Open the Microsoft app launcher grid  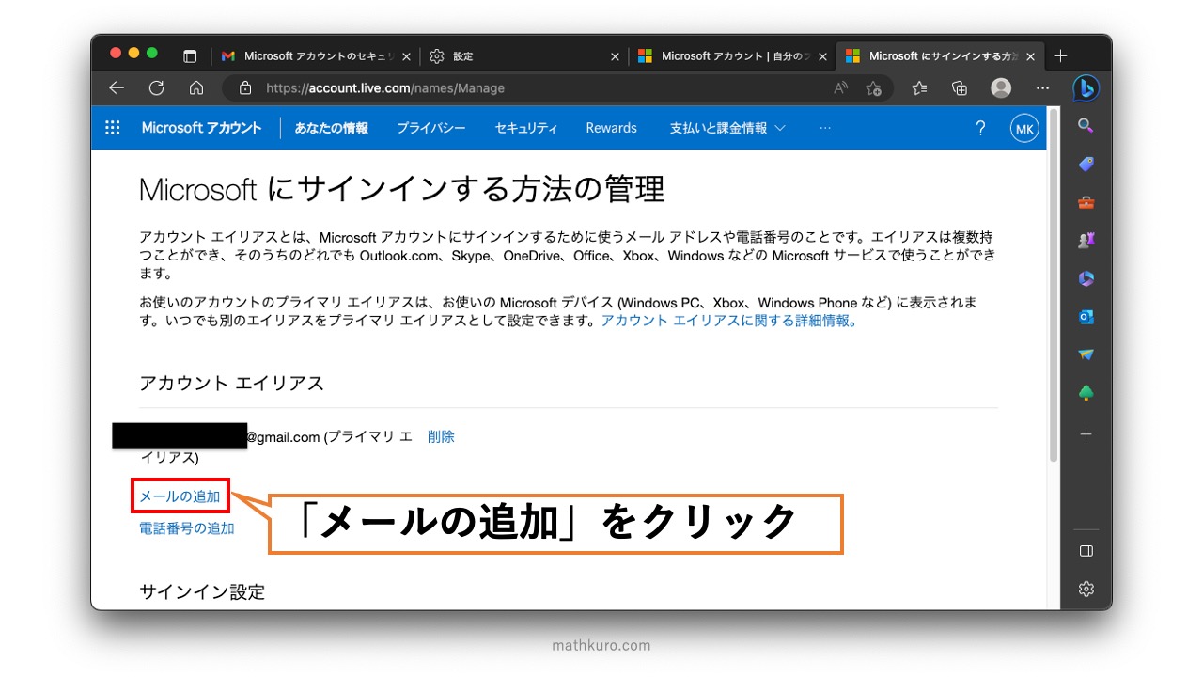113,128
